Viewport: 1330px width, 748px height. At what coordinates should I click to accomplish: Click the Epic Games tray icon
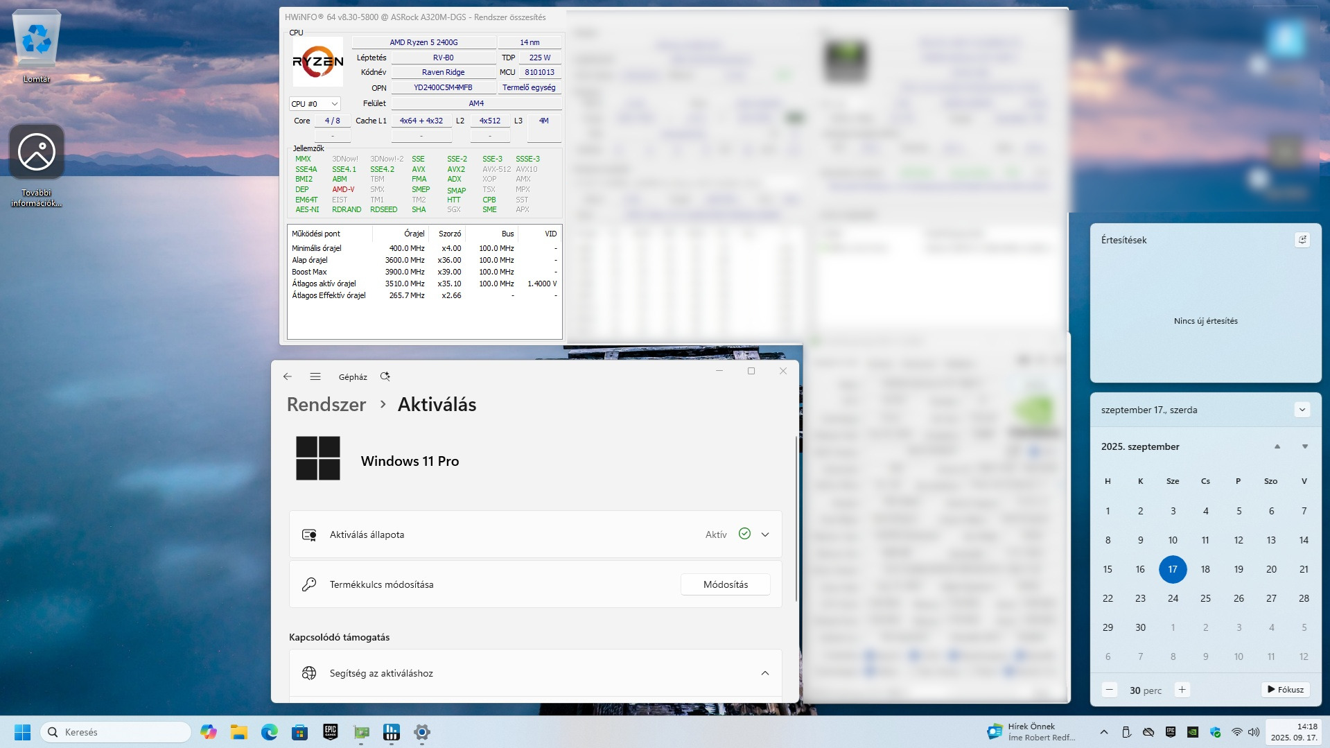coord(1171,732)
